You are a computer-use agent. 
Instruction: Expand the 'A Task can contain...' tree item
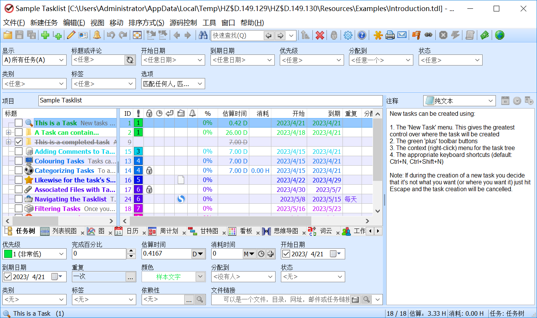[8, 132]
